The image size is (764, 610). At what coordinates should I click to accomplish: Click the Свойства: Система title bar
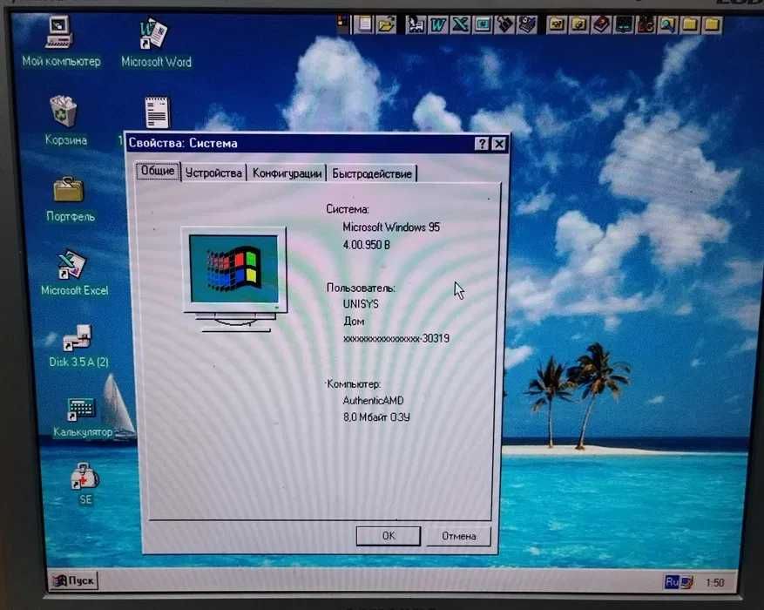coord(317,143)
